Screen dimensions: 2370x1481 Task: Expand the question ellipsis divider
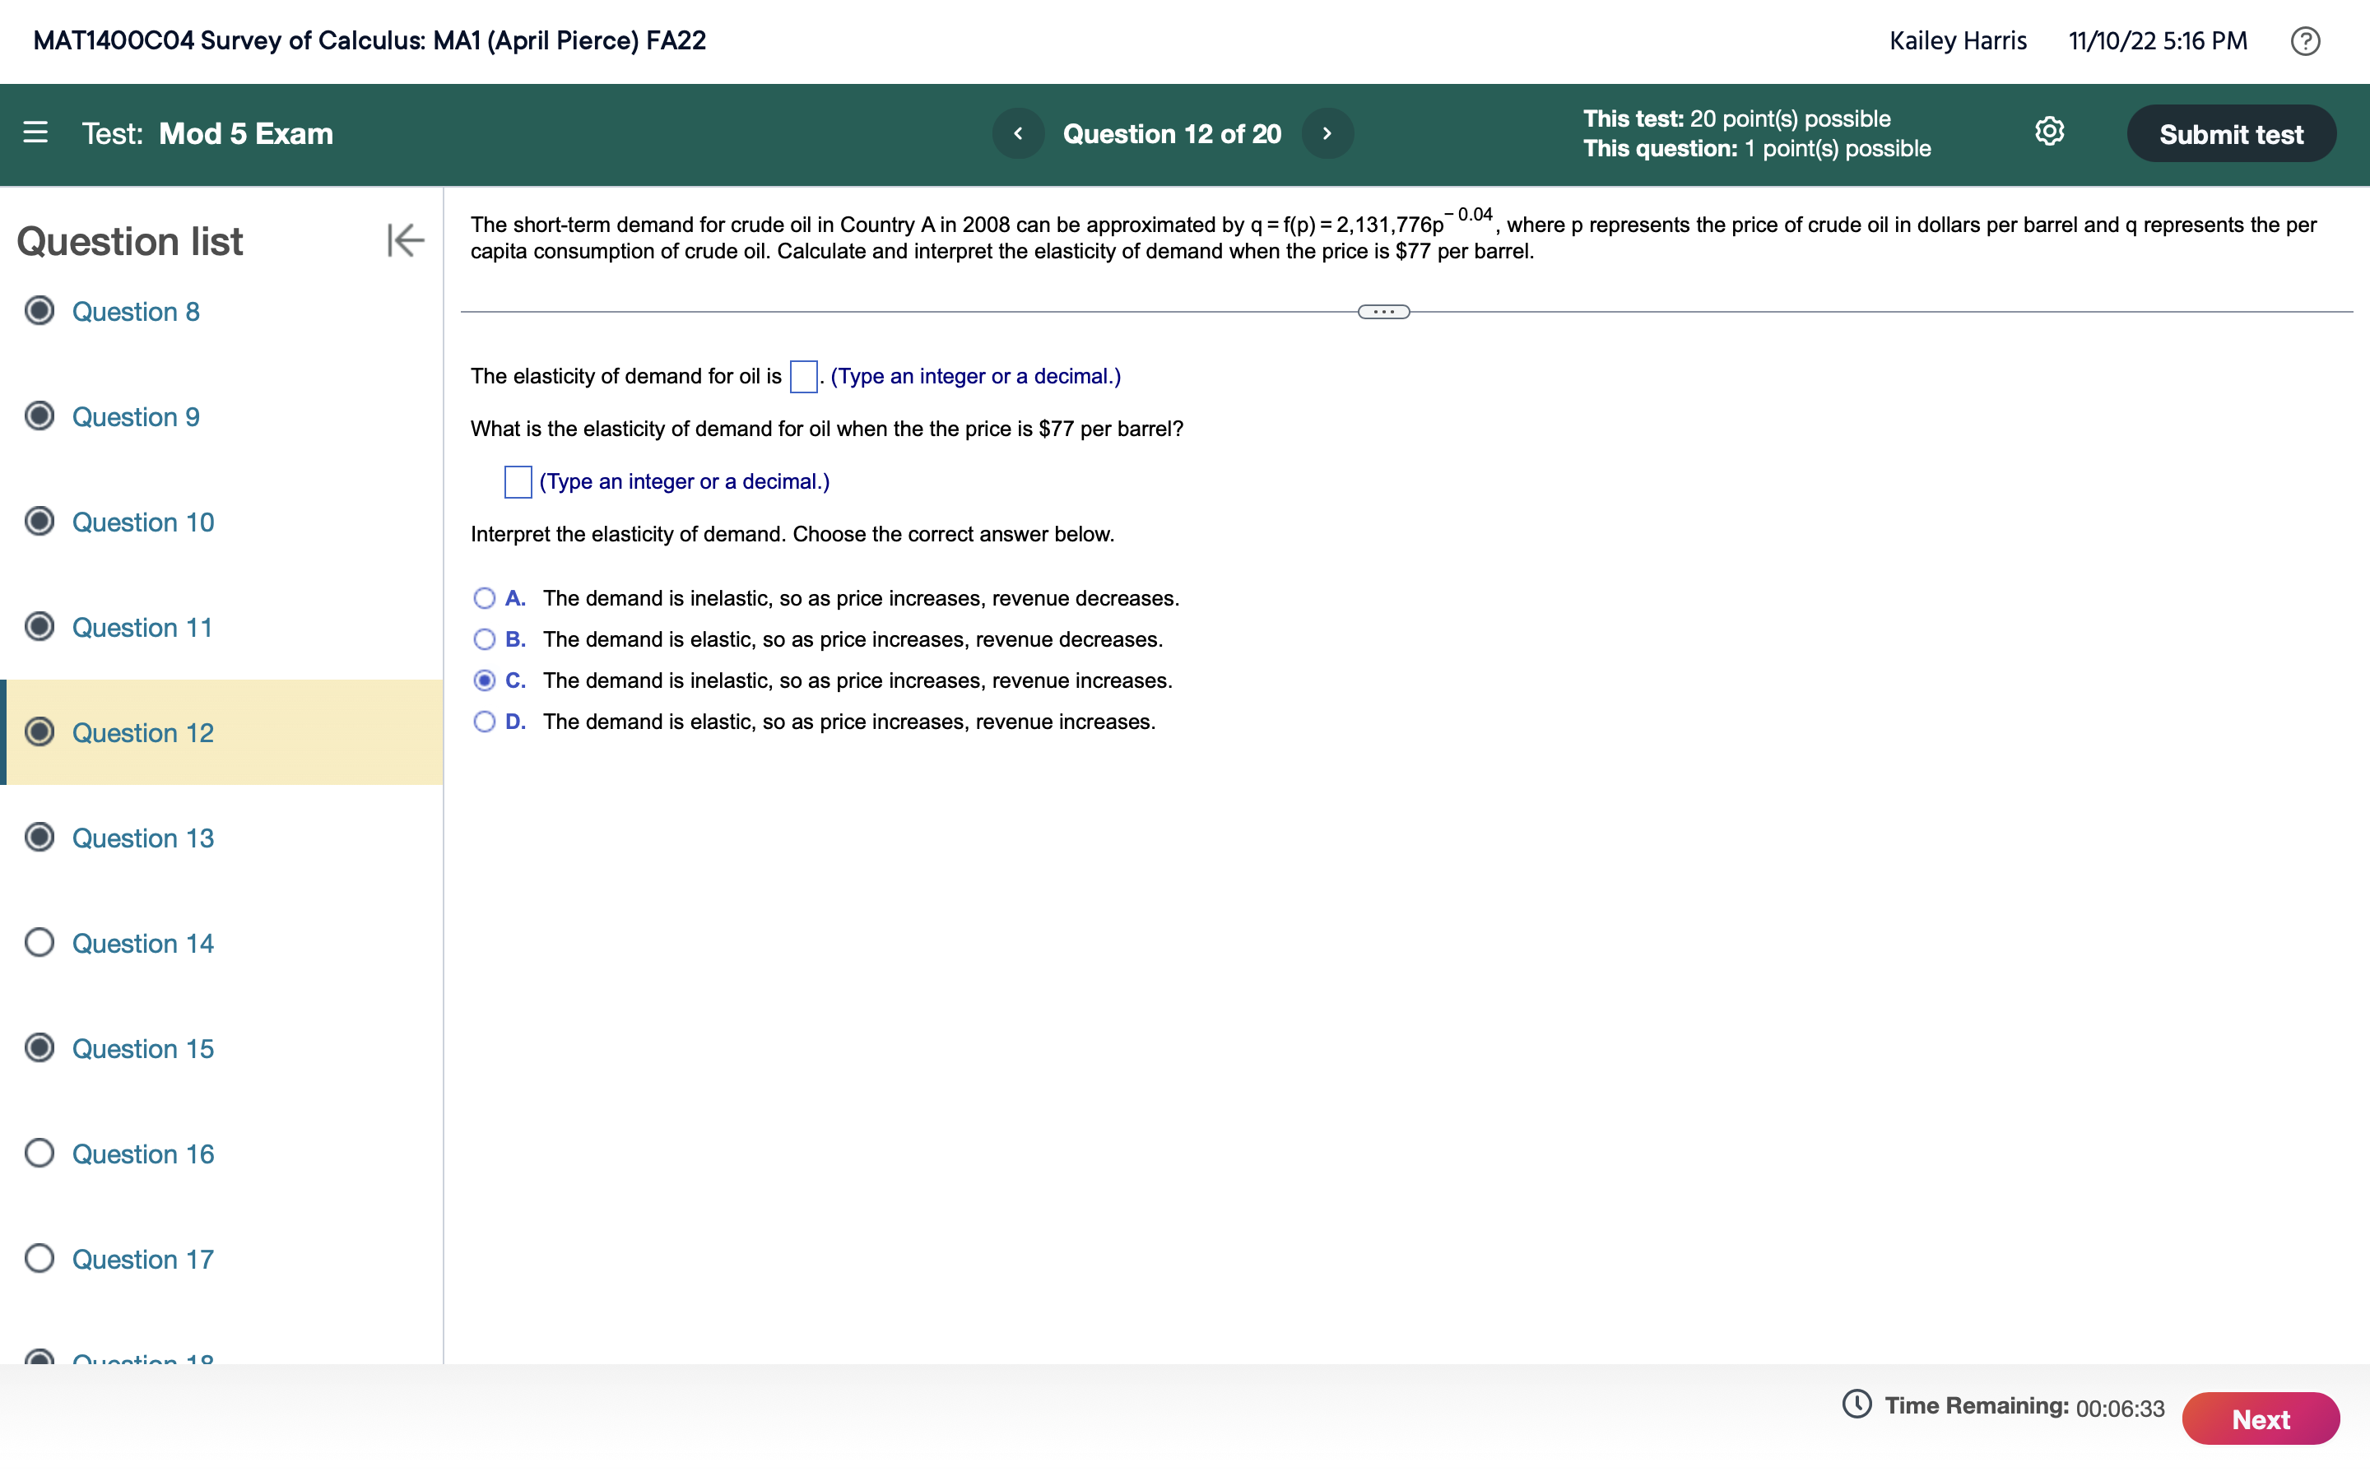pos(1384,312)
